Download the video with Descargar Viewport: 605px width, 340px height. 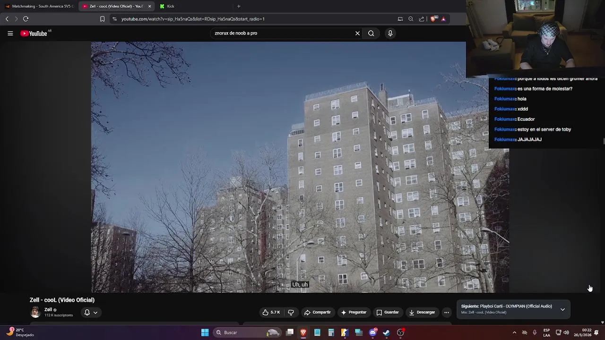(422, 312)
